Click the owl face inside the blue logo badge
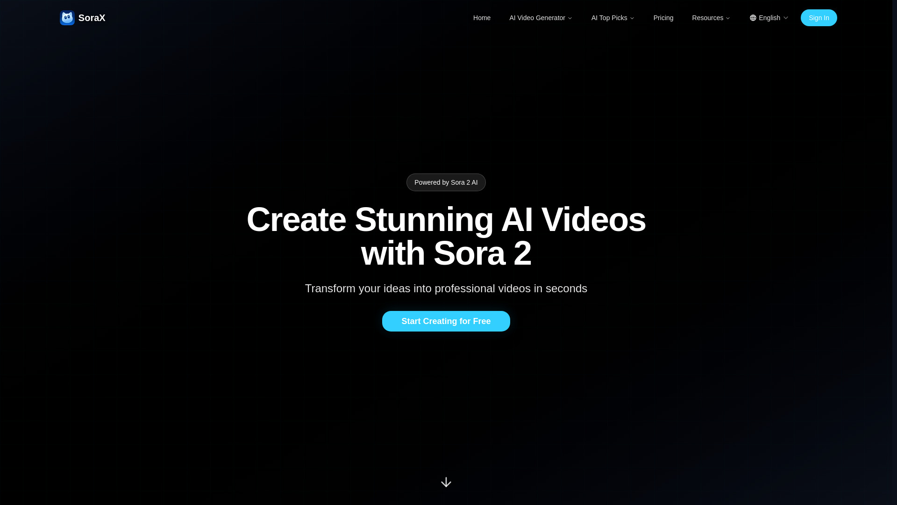The width and height of the screenshot is (897, 505). pyautogui.click(x=67, y=17)
